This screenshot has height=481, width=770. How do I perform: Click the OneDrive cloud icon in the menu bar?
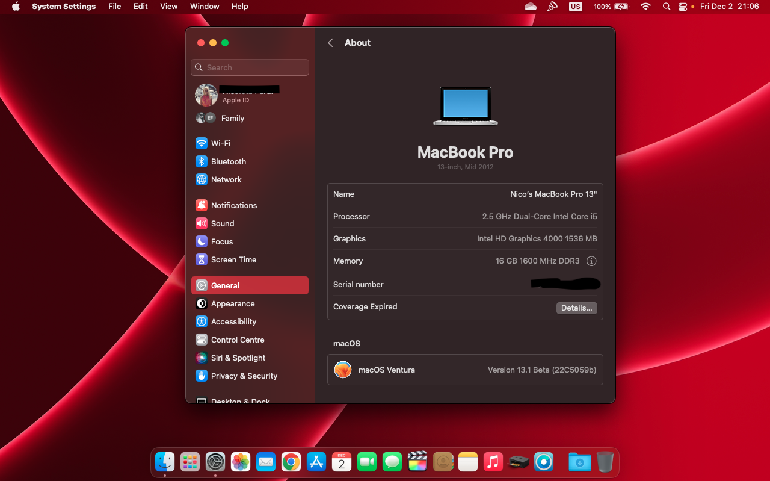tap(531, 7)
